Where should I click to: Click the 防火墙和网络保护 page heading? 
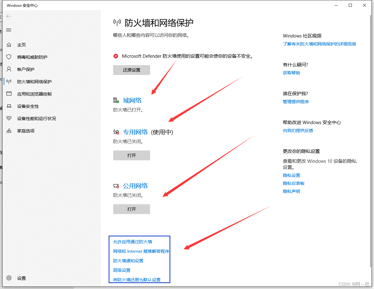coord(159,23)
